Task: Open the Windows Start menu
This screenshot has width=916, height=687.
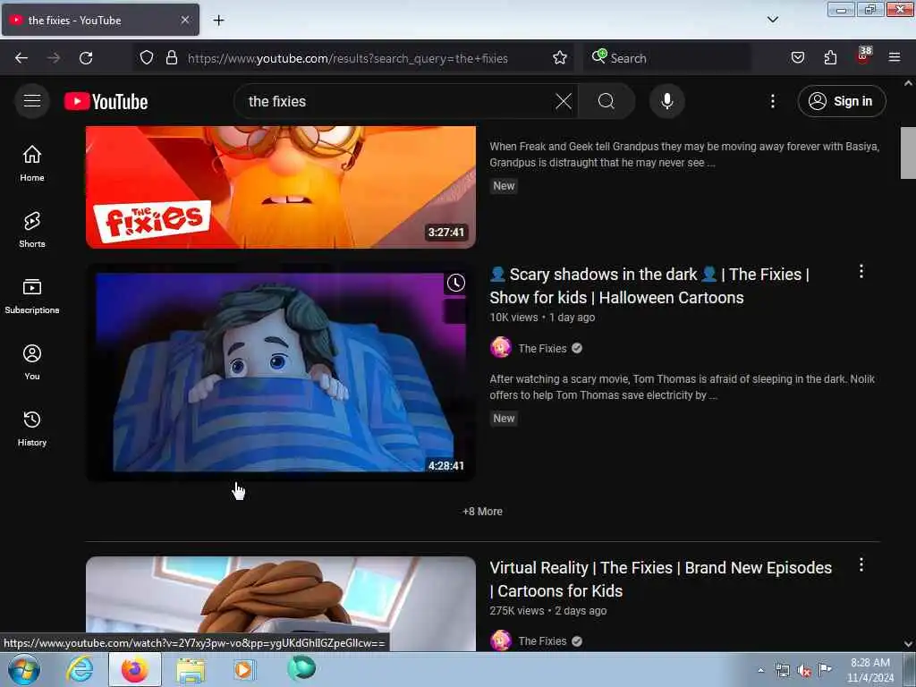Action: point(24,670)
